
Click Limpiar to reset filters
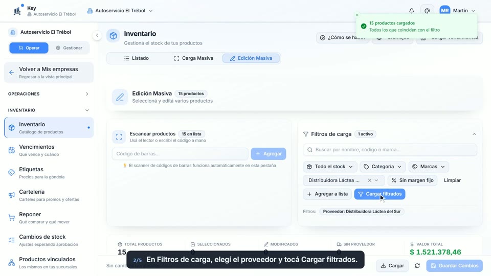point(452,180)
